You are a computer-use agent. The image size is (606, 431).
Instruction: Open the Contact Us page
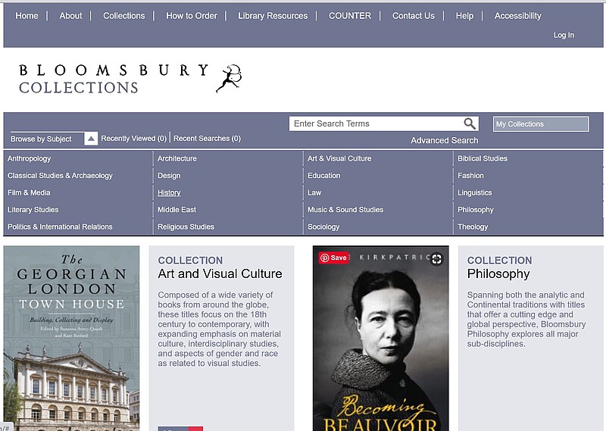tap(414, 16)
